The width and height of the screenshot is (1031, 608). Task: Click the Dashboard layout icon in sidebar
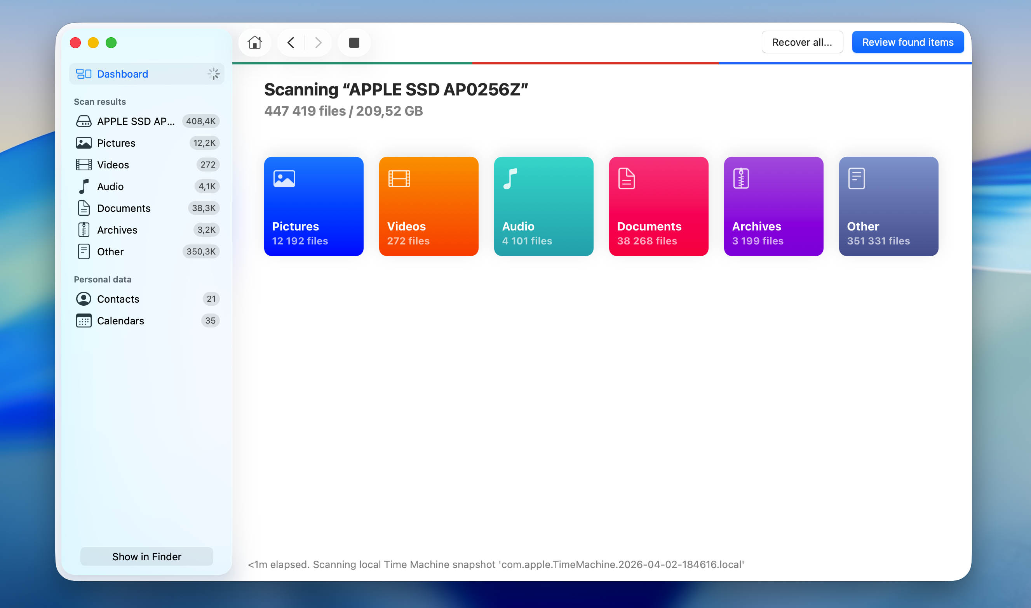[84, 74]
